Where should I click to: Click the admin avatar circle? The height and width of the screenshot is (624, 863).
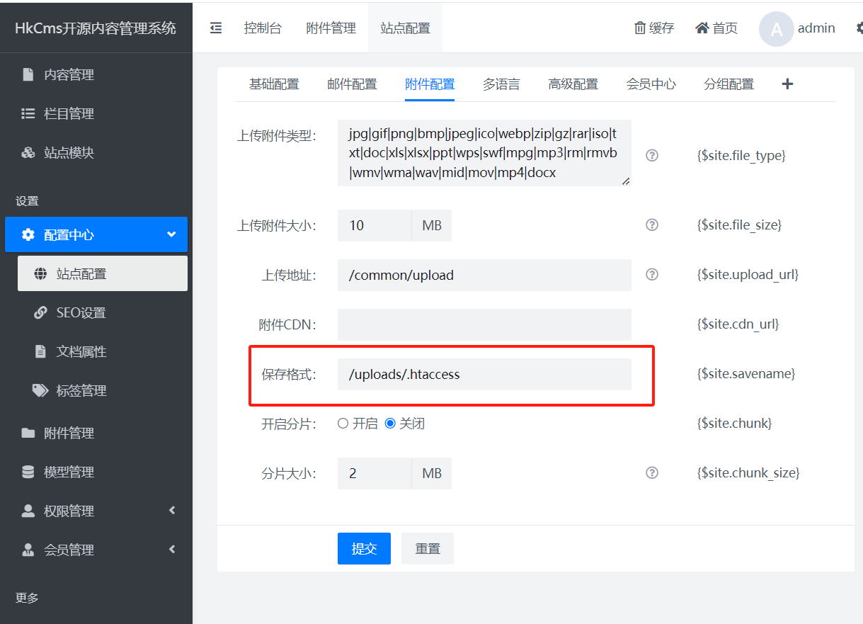pyautogui.click(x=776, y=29)
